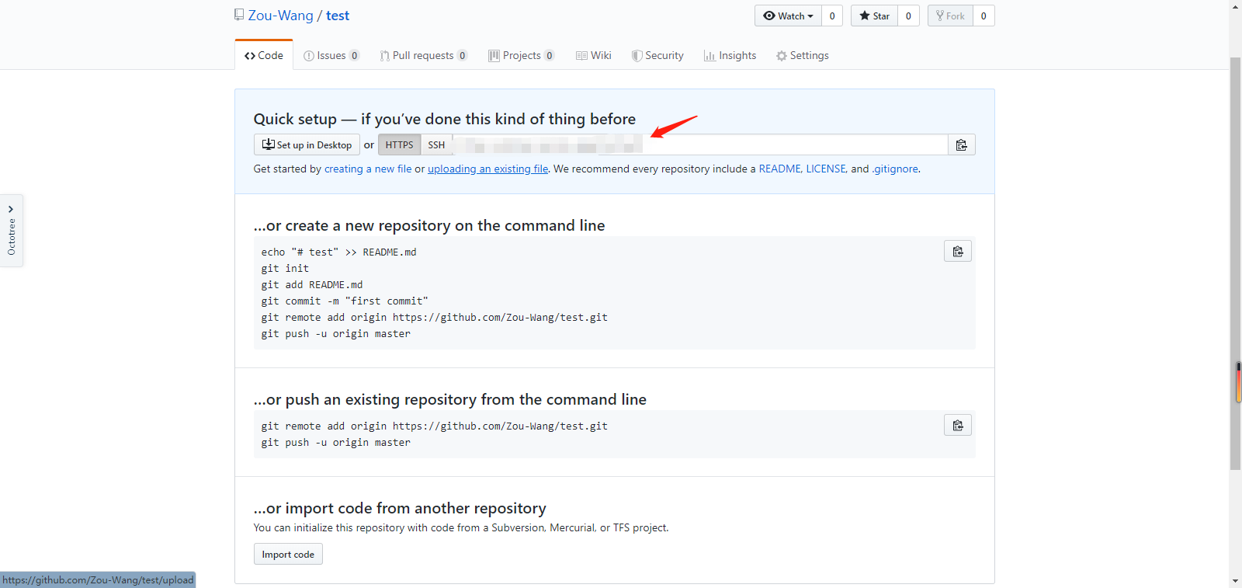1242x588 pixels.
Task: Open the .gitignore link
Action: 895,169
